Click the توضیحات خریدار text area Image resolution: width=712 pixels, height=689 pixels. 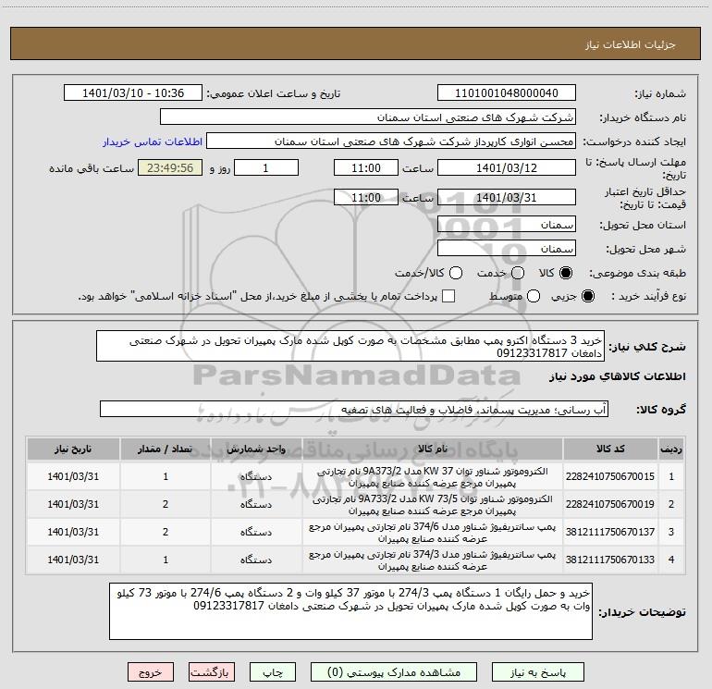(x=351, y=611)
